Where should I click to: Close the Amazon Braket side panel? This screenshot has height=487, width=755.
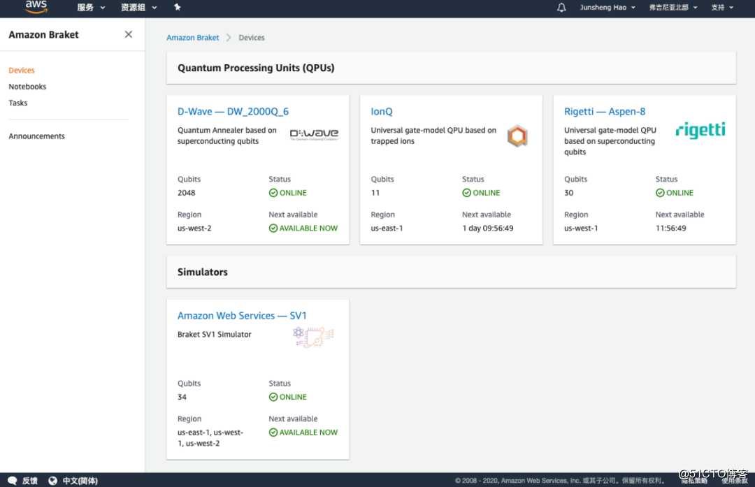point(128,34)
